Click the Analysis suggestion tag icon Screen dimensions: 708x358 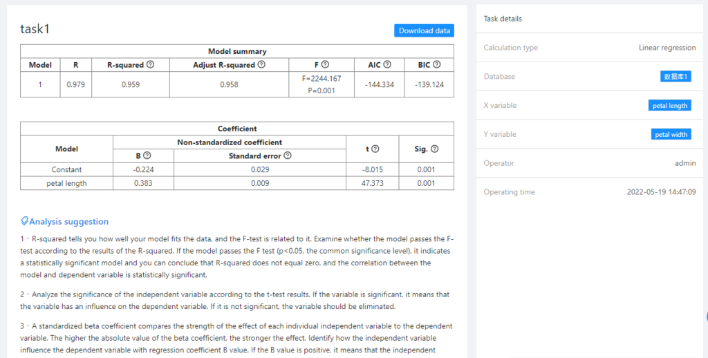[x=24, y=222]
